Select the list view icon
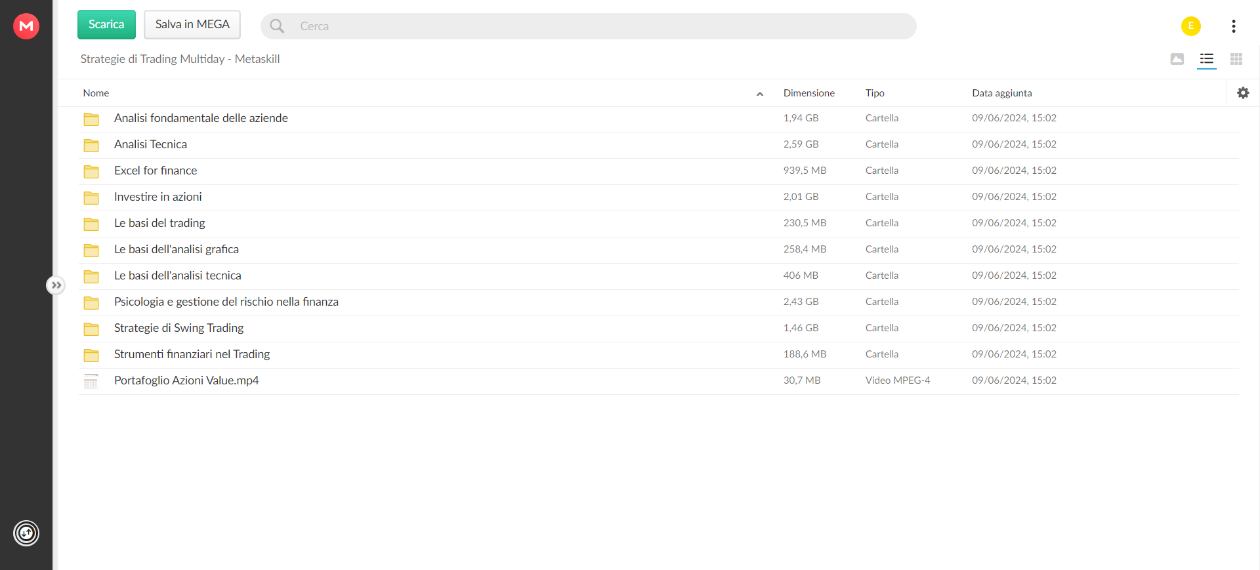Viewport: 1260px width, 570px height. click(1207, 59)
